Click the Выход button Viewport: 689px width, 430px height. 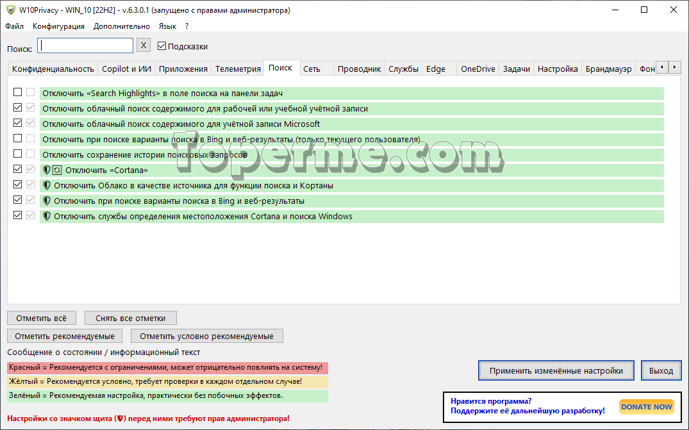(x=661, y=370)
